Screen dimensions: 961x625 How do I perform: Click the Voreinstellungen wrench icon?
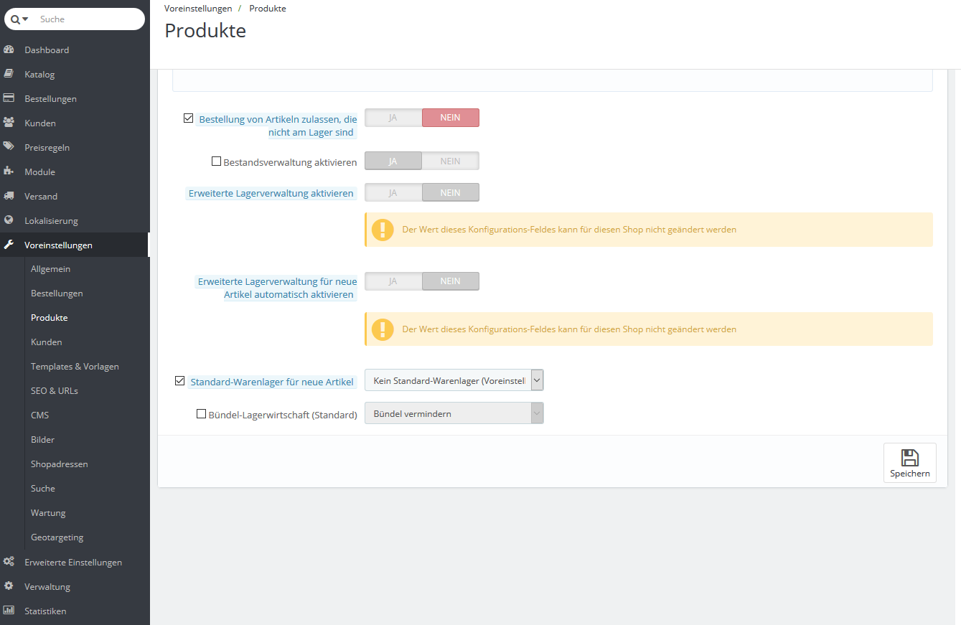[x=9, y=245]
